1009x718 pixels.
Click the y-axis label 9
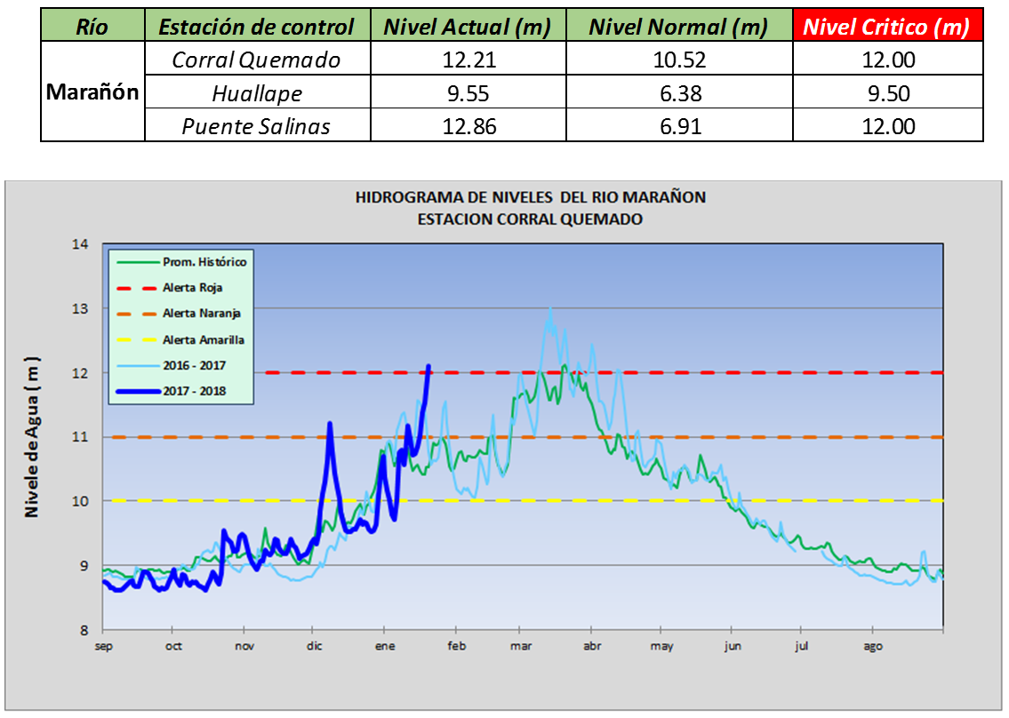84,565
